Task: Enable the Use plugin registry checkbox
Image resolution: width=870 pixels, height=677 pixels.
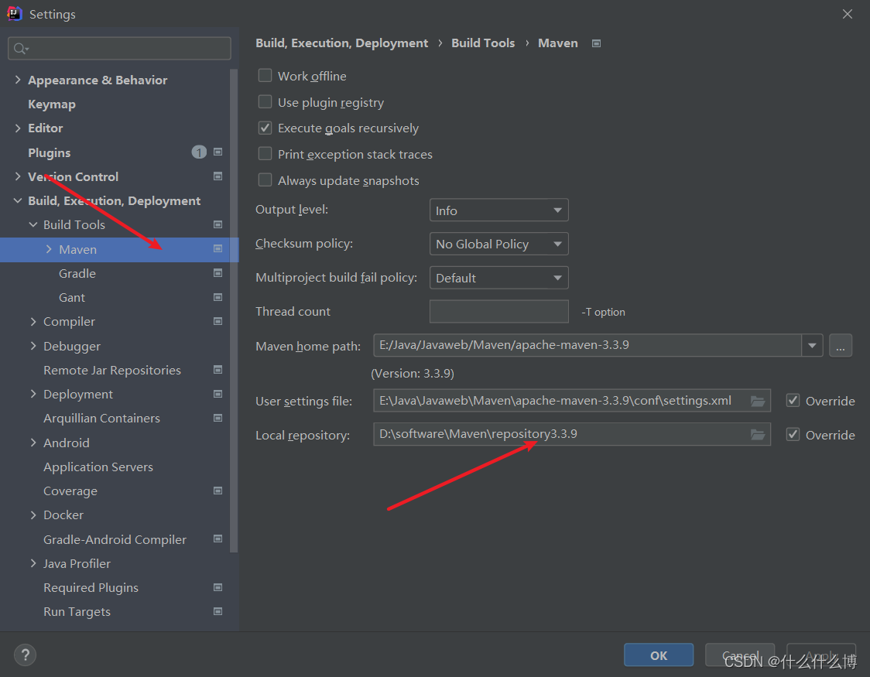Action: point(265,102)
